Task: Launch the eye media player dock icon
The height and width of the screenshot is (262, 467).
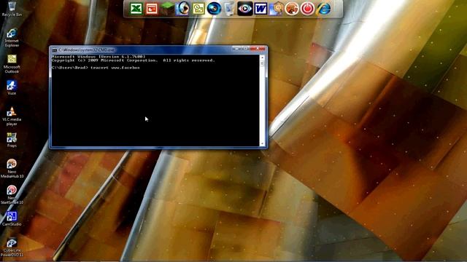Action: (x=245, y=8)
